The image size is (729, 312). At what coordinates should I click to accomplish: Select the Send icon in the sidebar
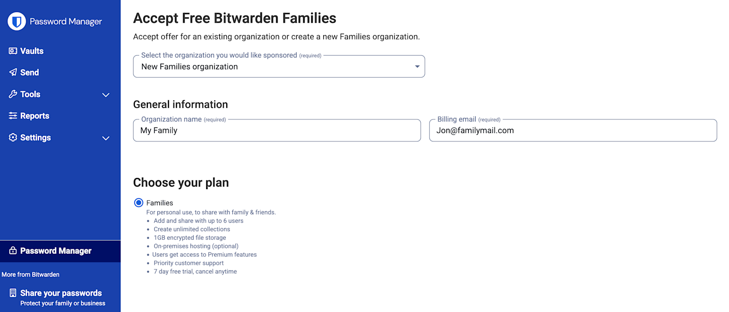[13, 72]
